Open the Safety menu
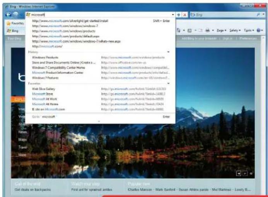The image size is (268, 197). [x=235, y=31]
